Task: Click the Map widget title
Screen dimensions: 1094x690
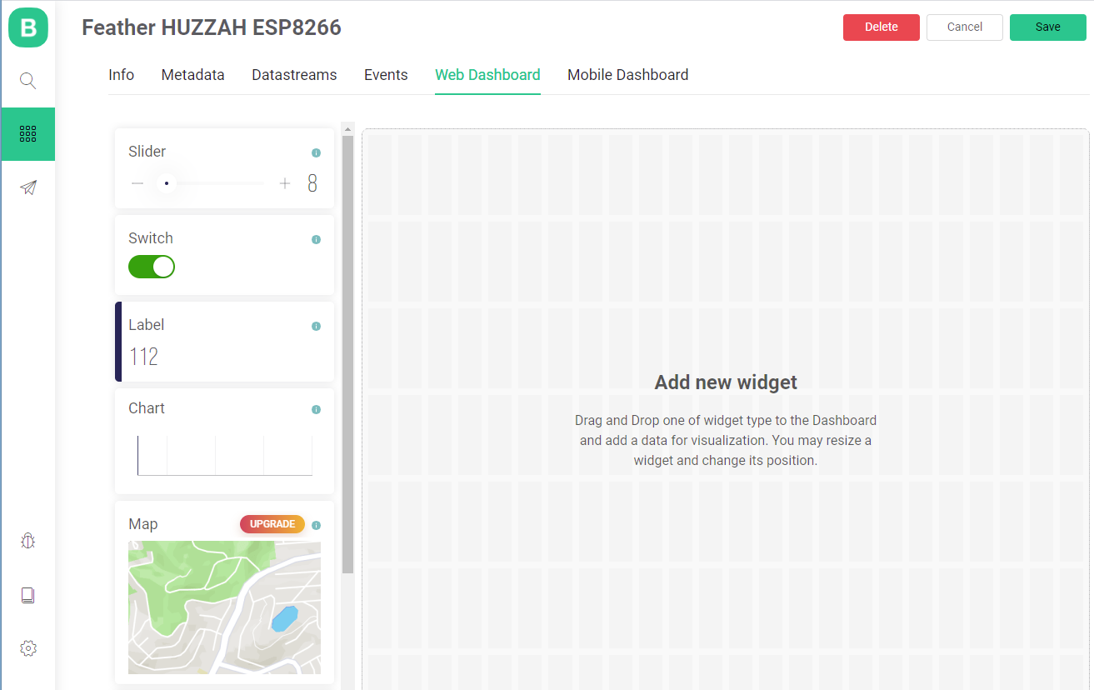Action: [142, 524]
